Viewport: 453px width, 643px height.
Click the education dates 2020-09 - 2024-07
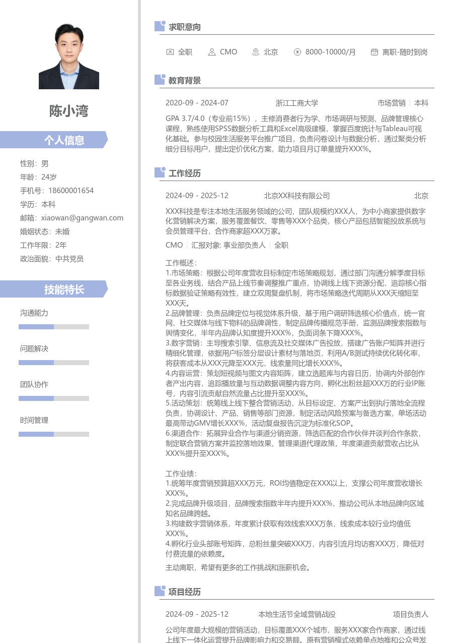click(x=197, y=103)
